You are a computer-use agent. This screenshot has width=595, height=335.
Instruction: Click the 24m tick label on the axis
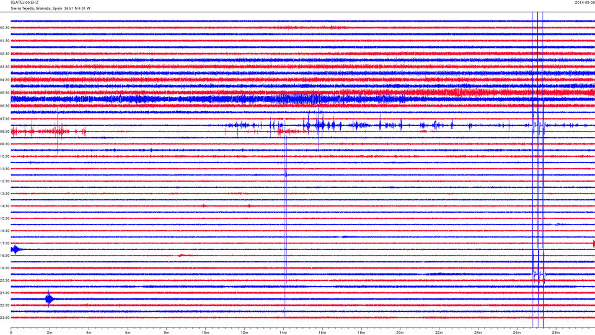click(478, 333)
